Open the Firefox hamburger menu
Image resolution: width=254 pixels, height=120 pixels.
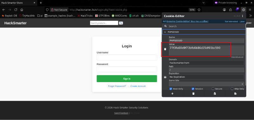coord(250,10)
